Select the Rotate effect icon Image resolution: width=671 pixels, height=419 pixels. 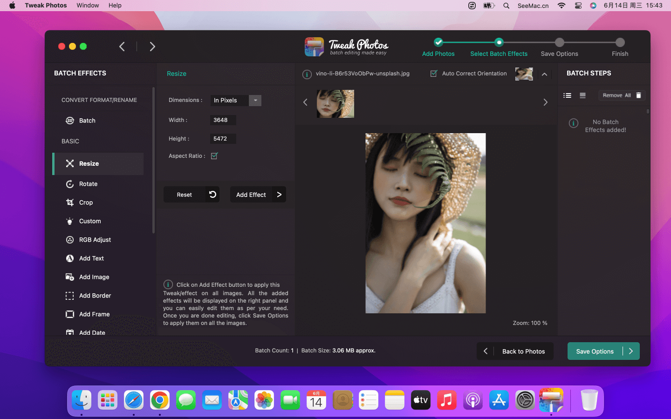pyautogui.click(x=70, y=184)
